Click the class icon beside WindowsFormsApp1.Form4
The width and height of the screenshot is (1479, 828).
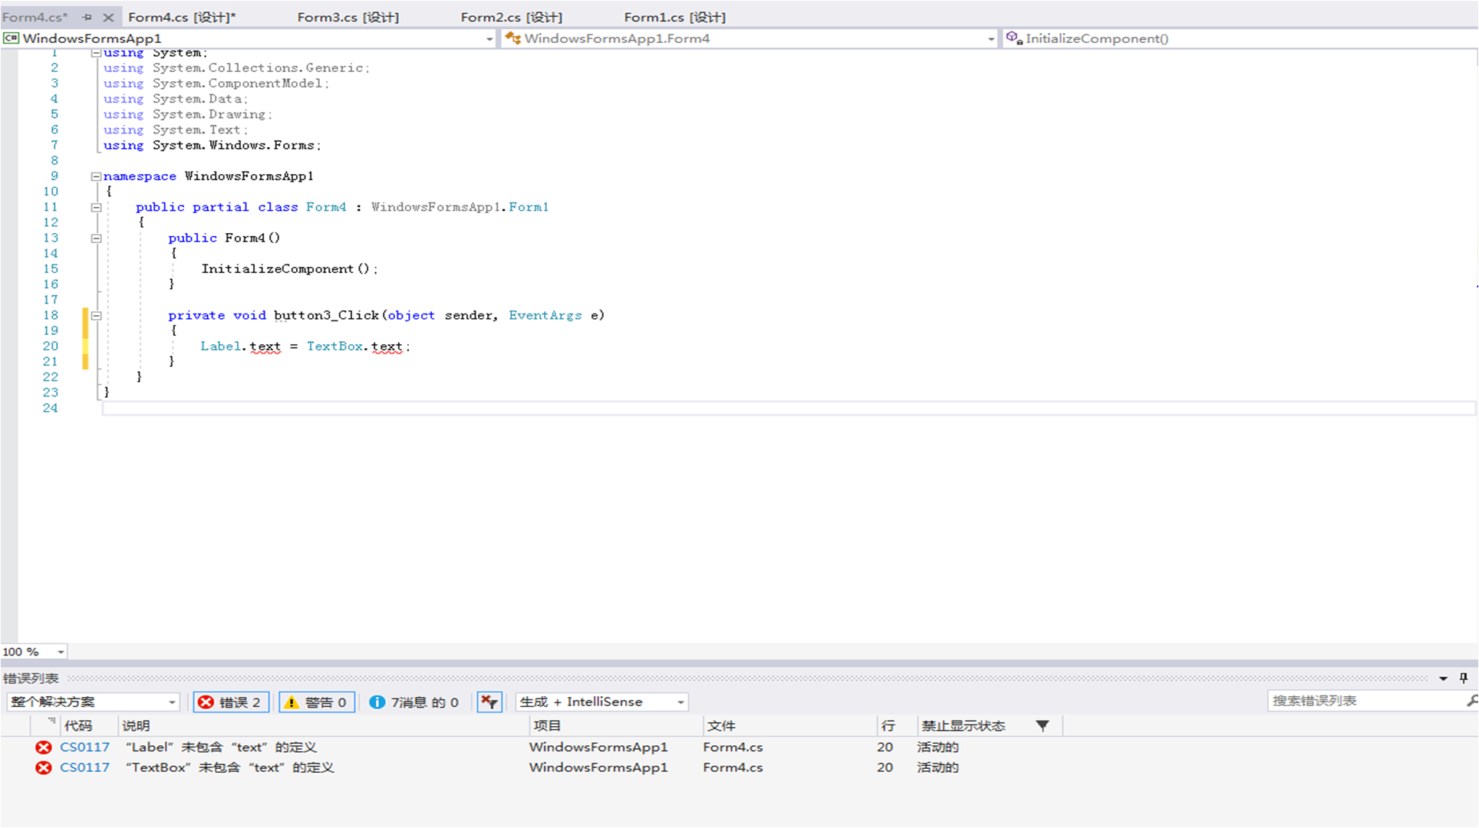coord(512,38)
